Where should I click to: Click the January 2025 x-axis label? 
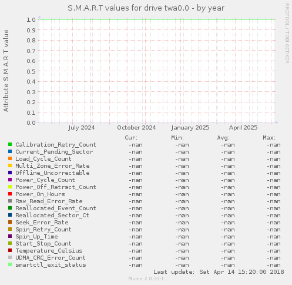190,128
